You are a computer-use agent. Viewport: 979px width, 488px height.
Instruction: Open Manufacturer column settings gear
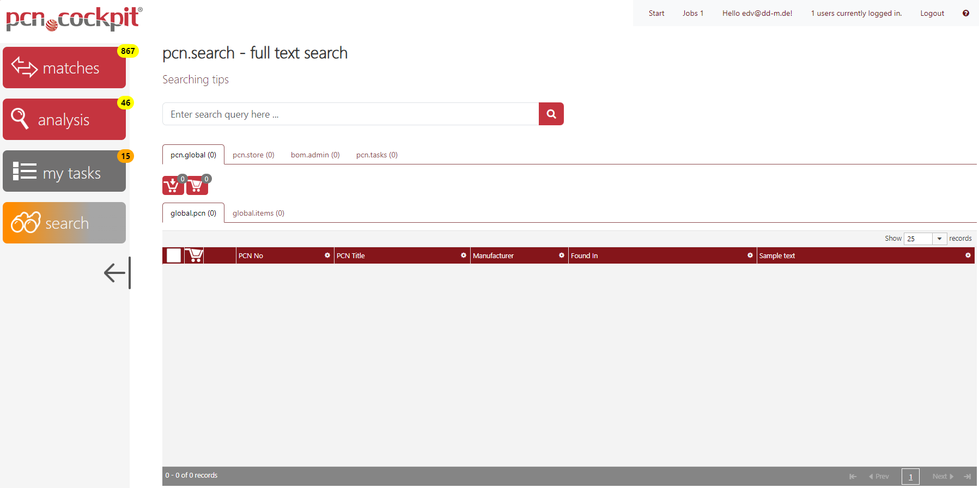pos(562,255)
